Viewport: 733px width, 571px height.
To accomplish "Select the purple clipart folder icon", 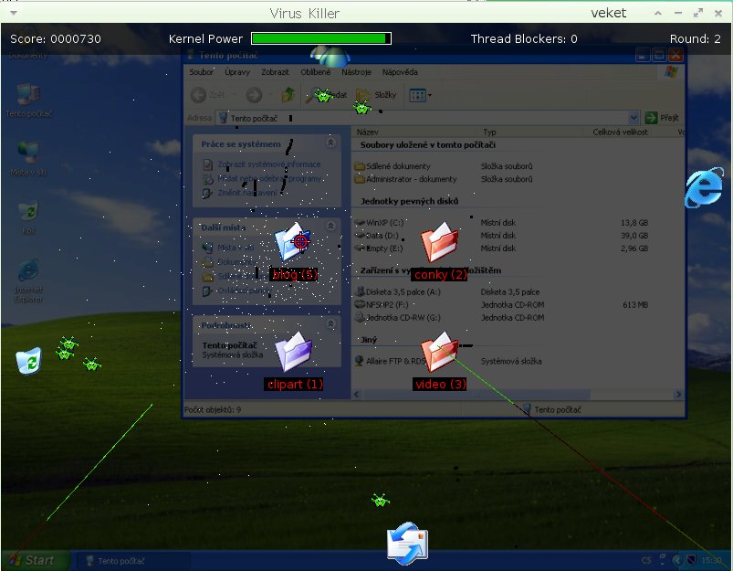I will click(294, 352).
